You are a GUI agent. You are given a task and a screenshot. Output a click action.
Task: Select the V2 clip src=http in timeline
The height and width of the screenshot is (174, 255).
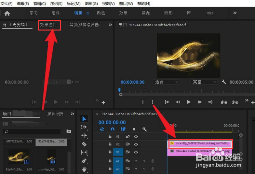click(x=200, y=143)
